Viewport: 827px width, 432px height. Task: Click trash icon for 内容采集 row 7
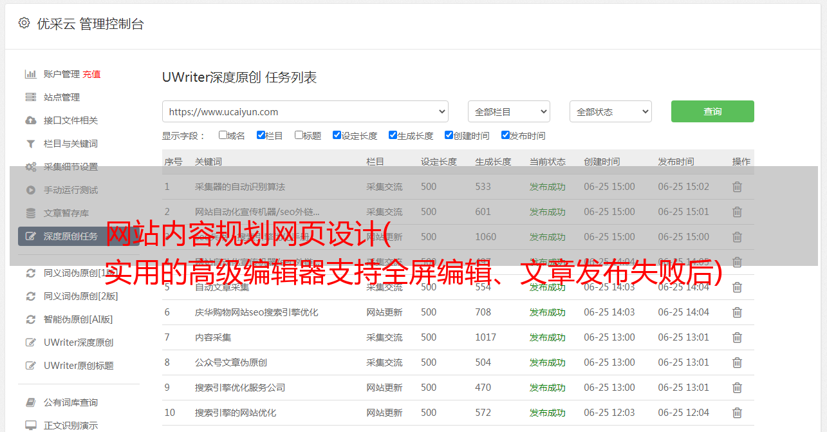point(737,337)
